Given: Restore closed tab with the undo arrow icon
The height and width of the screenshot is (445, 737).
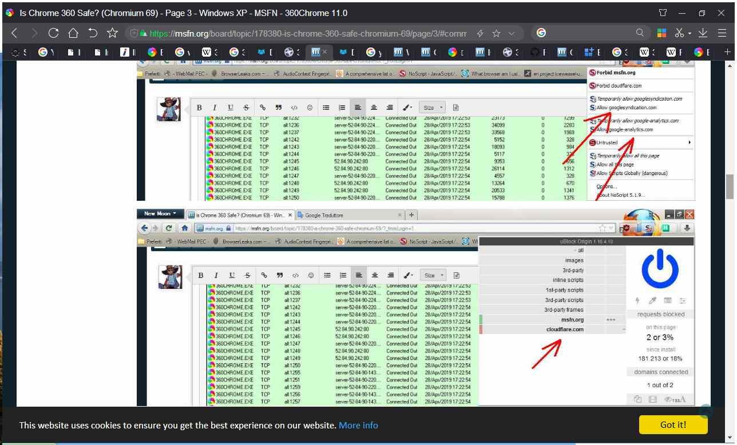Looking at the screenshot, I should [93, 33].
